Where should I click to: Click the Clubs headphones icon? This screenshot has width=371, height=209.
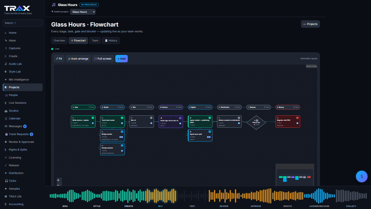pos(6,181)
